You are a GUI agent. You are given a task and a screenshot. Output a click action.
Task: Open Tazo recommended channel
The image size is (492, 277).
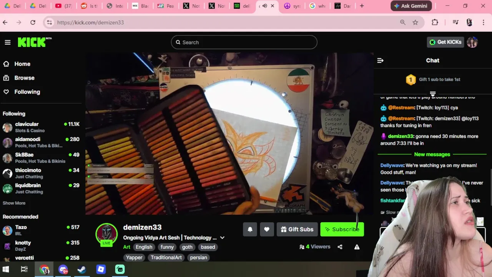(x=41, y=230)
